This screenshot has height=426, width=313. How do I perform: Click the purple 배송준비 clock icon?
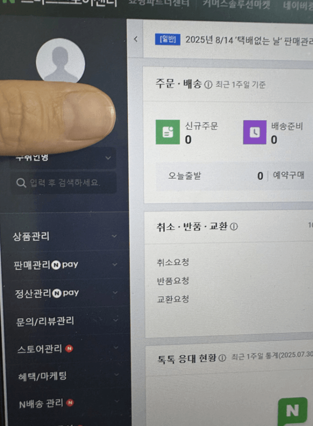(x=255, y=132)
